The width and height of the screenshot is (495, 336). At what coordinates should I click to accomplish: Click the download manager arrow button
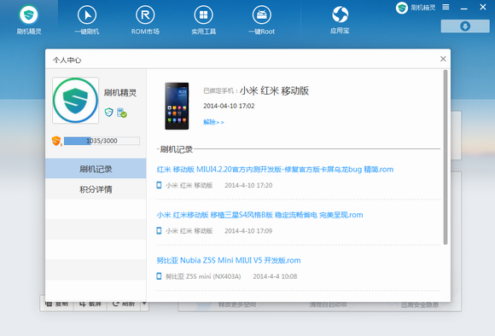tap(465, 26)
